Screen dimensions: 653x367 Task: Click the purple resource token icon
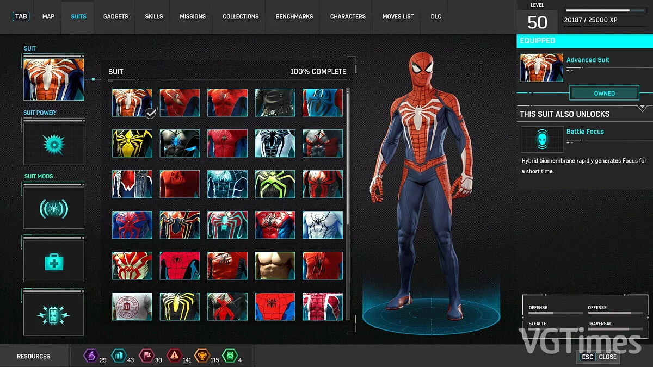[90, 356]
